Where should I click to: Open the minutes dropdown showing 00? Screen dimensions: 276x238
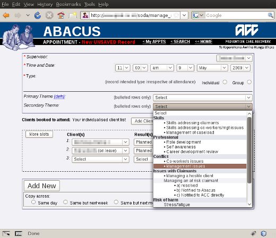click(x=140, y=68)
